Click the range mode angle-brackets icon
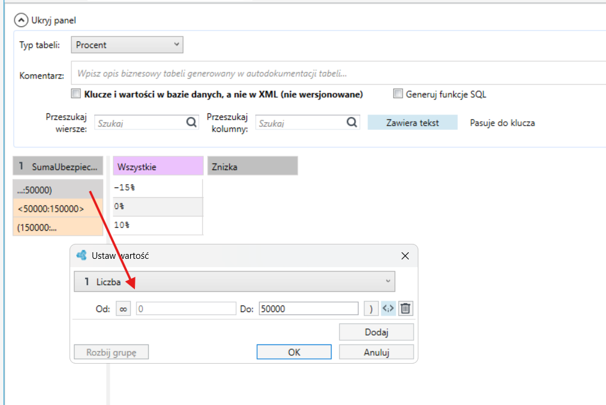This screenshot has width=606, height=405. tap(388, 309)
